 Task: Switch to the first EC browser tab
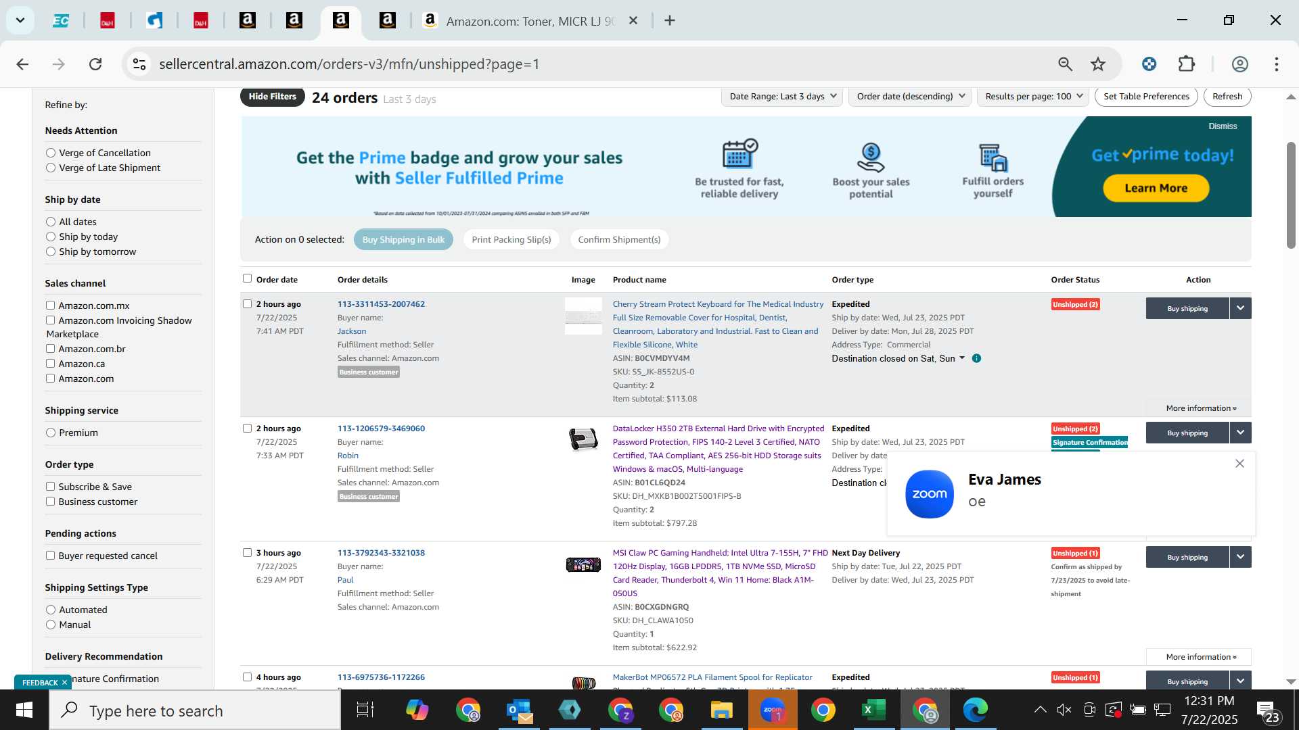[61, 21]
